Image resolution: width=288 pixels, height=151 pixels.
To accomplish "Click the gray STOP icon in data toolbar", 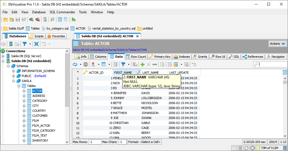I will [86, 64].
